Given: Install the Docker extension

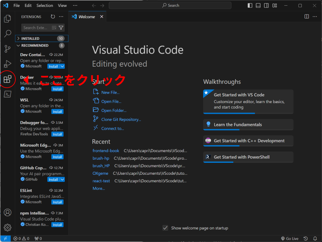Looking at the screenshot, I should [x=57, y=89].
